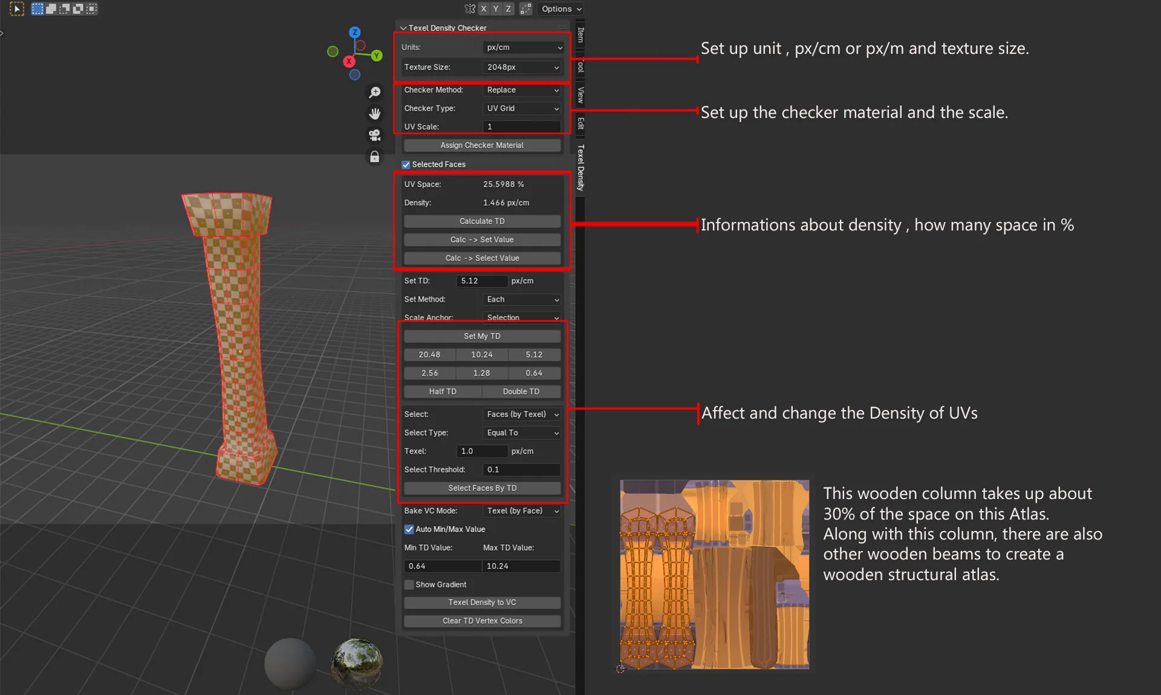1161x695 pixels.
Task: Toggle X axis mirror
Action: pyautogui.click(x=483, y=8)
